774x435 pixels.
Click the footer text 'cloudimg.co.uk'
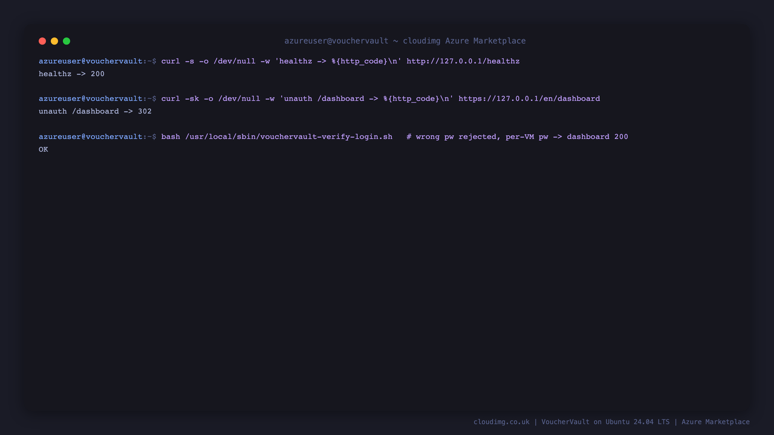coord(501,422)
